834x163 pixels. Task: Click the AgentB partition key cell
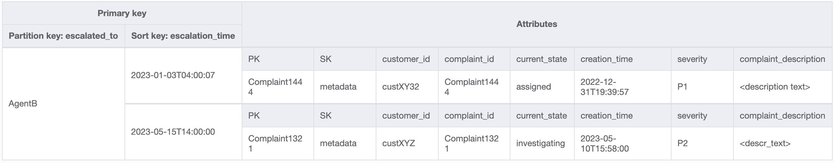pos(23,104)
